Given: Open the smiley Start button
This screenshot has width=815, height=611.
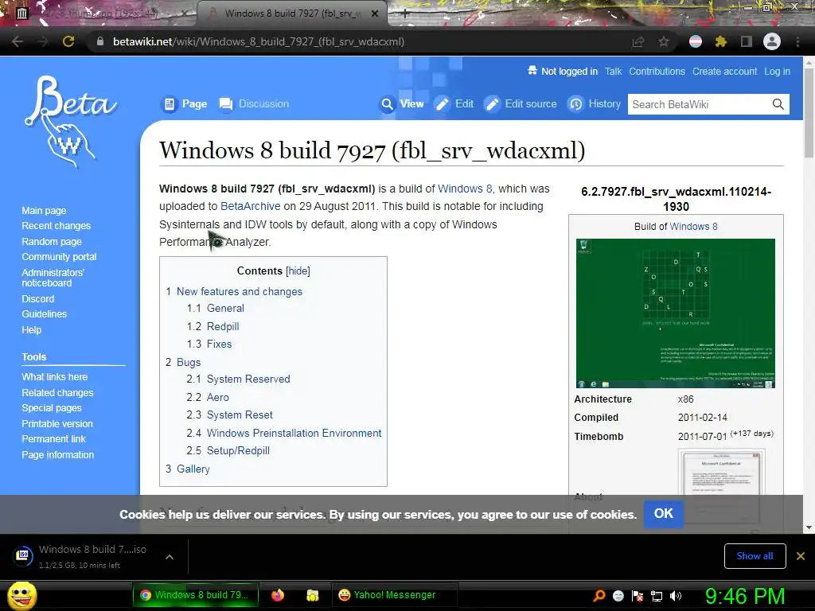Looking at the screenshot, I should pyautogui.click(x=22, y=595).
